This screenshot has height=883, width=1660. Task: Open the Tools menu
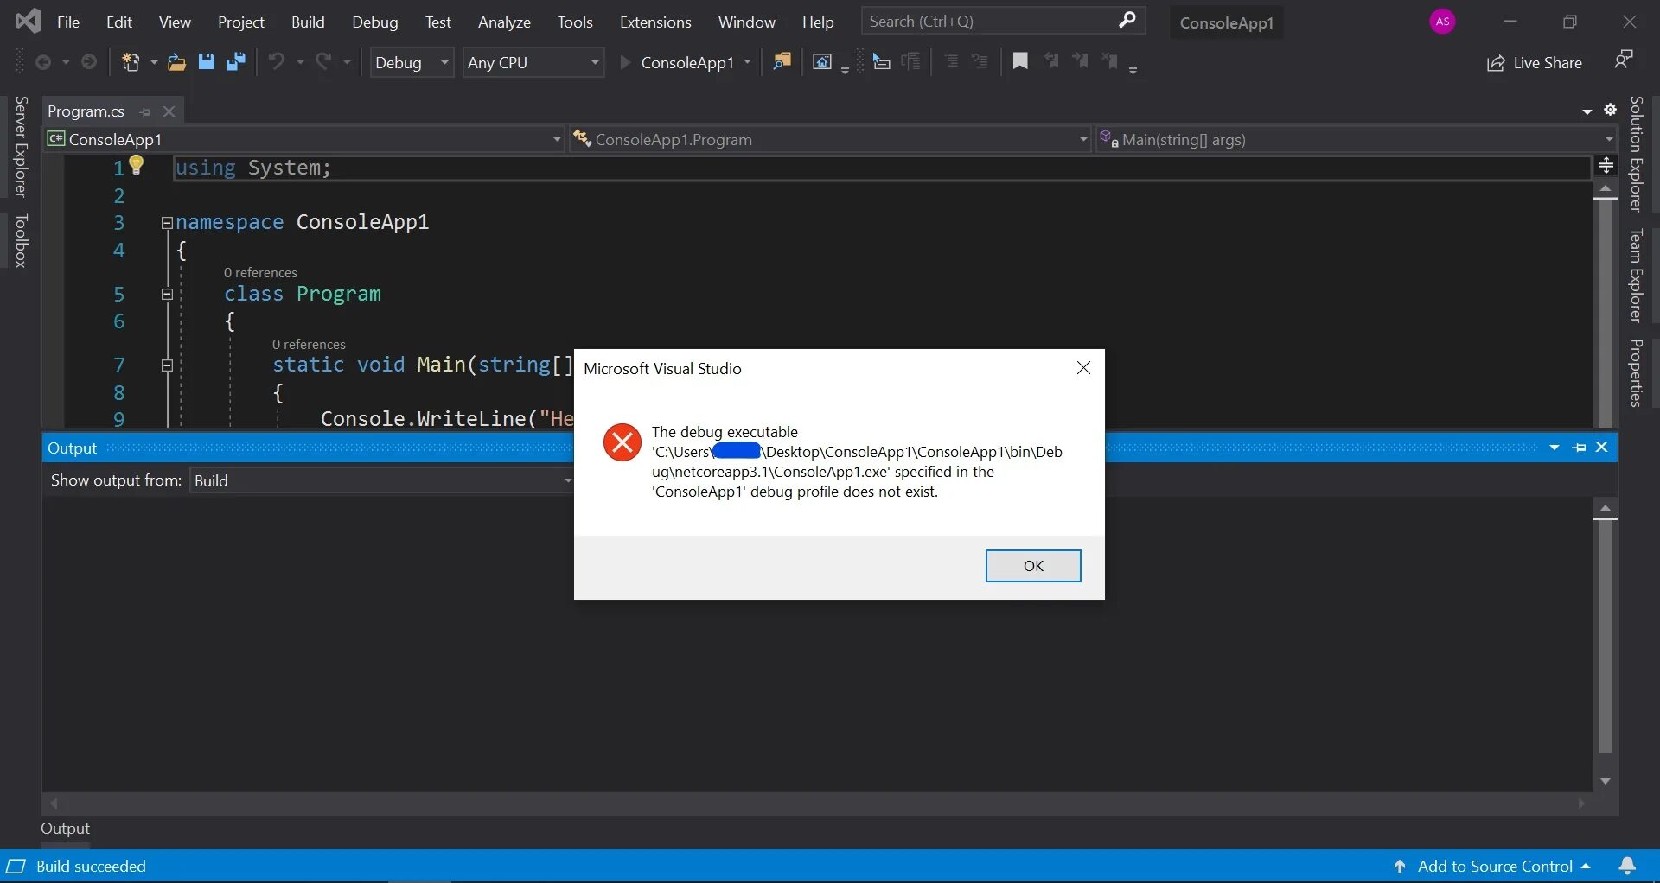[x=575, y=22]
